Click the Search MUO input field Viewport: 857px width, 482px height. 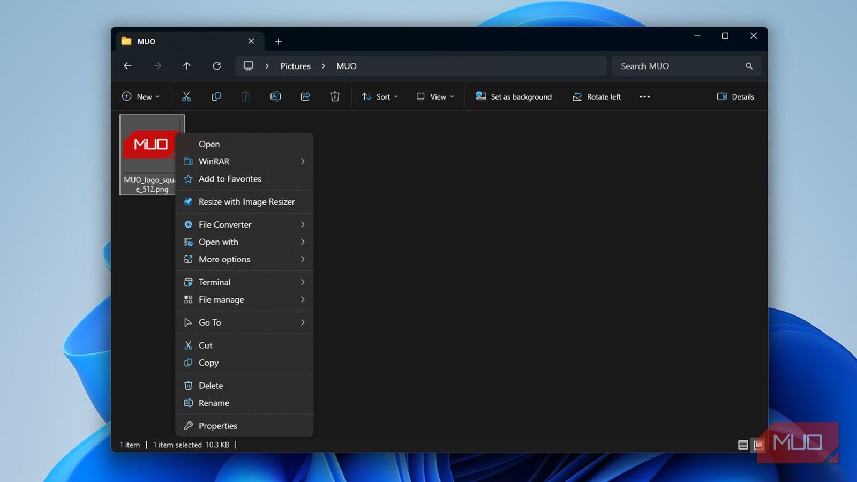(678, 66)
